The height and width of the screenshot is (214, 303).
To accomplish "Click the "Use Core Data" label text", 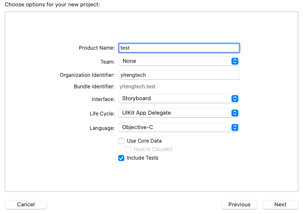I will click(144, 141).
